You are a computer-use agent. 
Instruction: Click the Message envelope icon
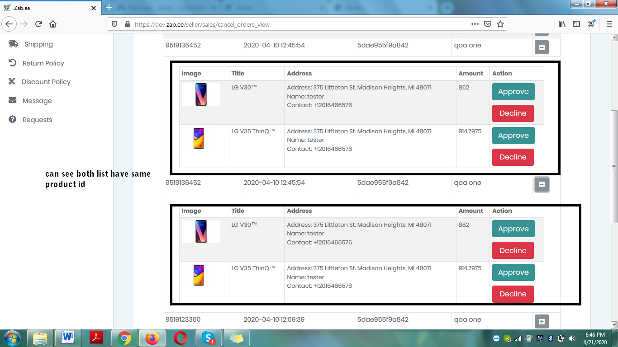tap(13, 100)
